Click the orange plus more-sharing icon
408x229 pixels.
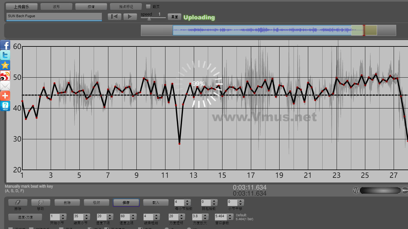click(x=5, y=96)
